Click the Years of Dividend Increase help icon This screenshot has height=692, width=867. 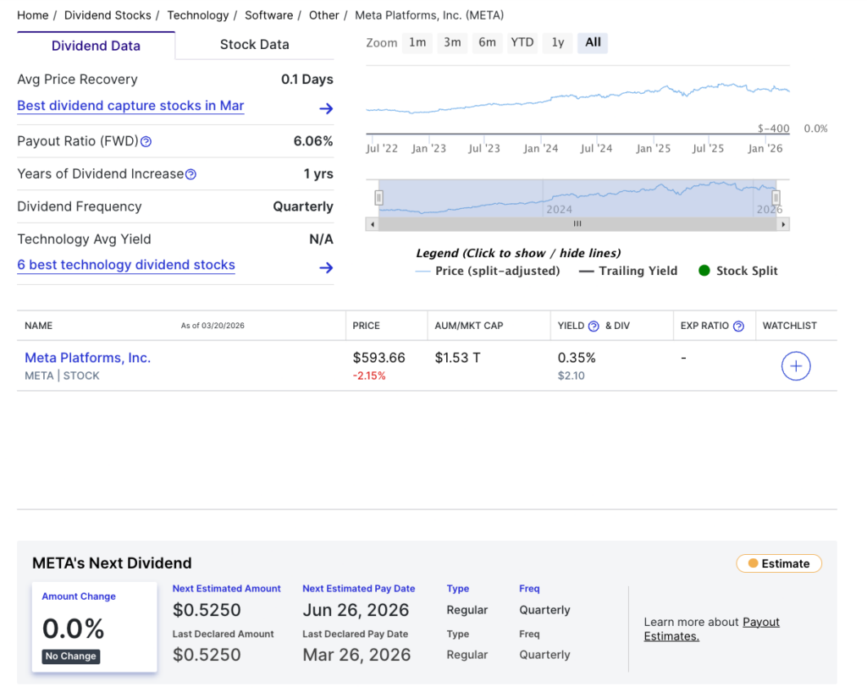tap(192, 173)
